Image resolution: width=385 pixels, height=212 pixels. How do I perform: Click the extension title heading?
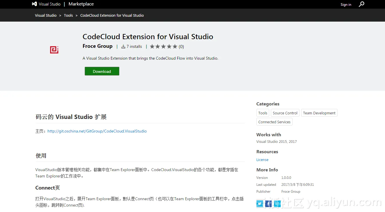pos(148,37)
